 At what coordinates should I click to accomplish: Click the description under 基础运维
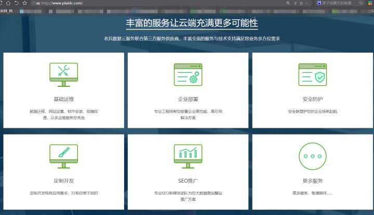click(64, 114)
